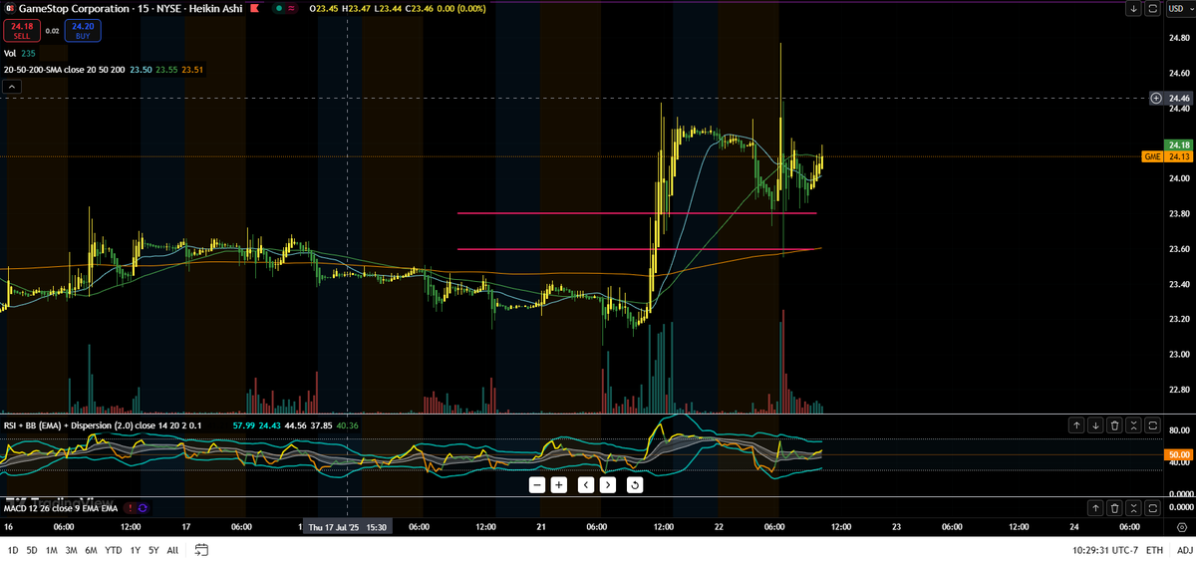
Task: Open the Go to date calendar icon
Action: point(202,550)
